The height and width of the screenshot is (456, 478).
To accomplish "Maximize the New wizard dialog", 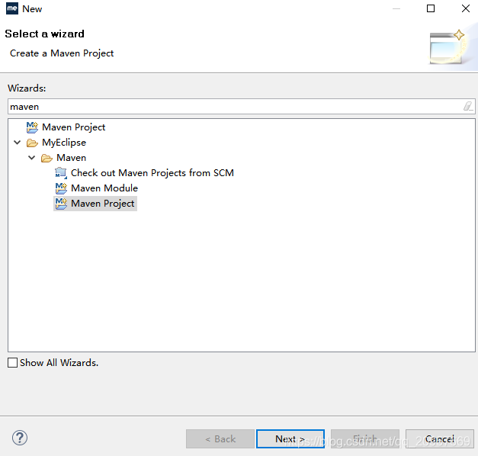I will (x=431, y=8).
